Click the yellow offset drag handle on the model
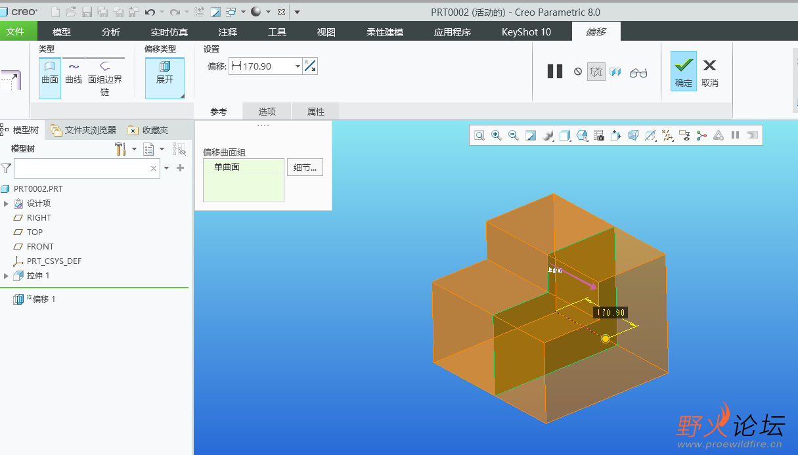Screen dimensions: 798x455 click(606, 339)
